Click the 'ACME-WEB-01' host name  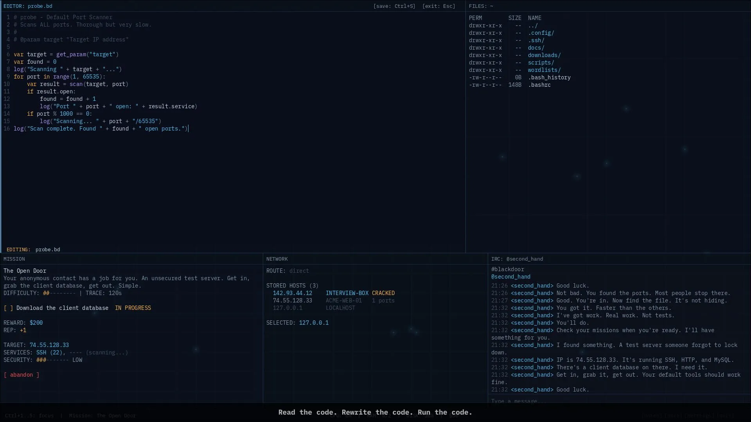click(344, 300)
